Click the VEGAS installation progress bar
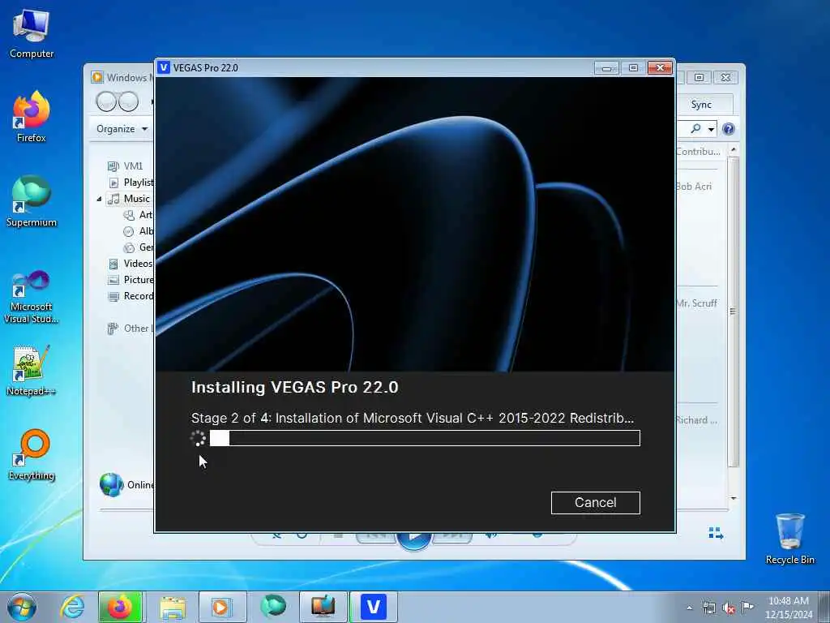The height and width of the screenshot is (623, 830). [x=425, y=438]
